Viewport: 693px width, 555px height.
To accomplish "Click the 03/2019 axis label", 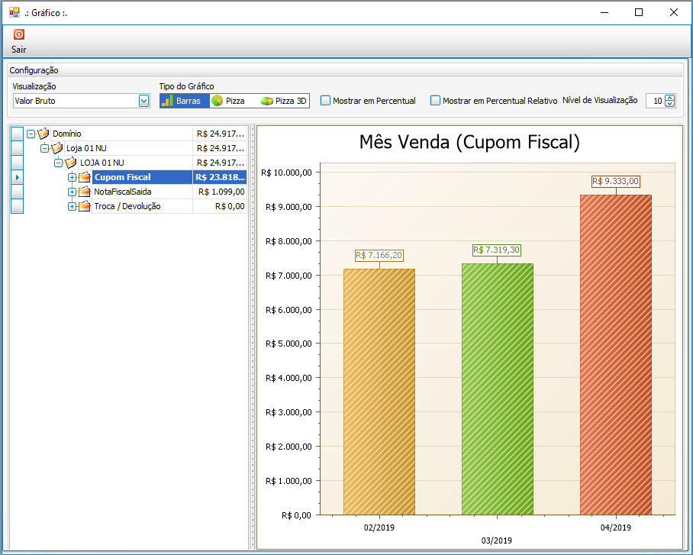I will [497, 540].
